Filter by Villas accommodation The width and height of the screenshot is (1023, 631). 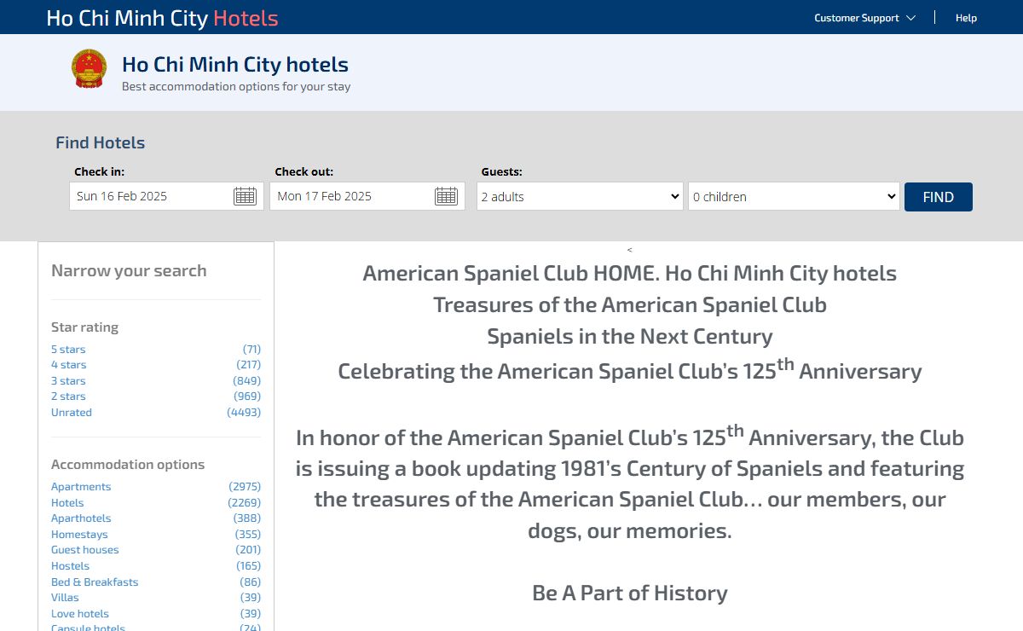point(65,598)
